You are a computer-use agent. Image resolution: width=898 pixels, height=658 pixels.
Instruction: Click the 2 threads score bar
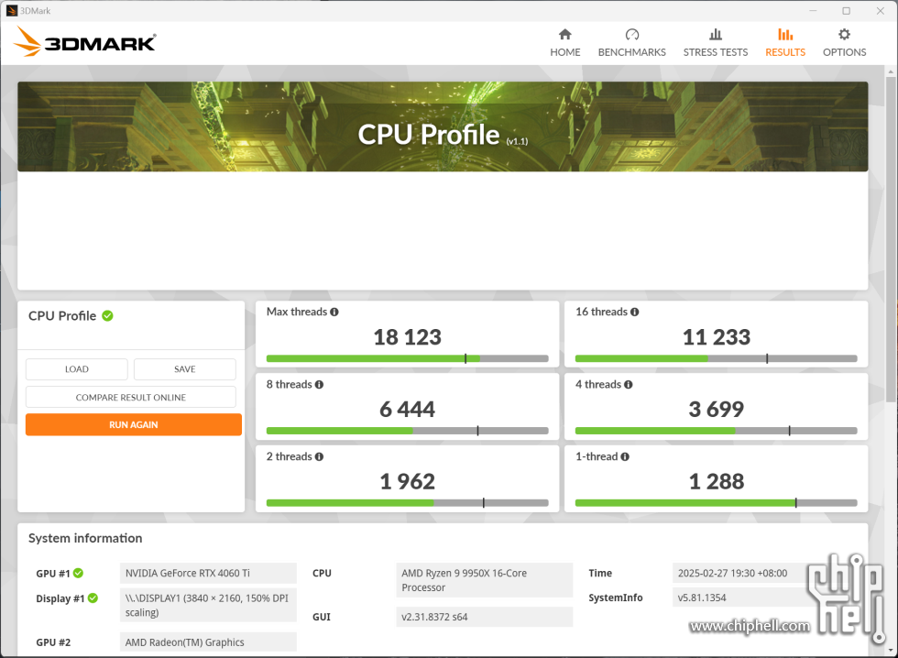[407, 503]
